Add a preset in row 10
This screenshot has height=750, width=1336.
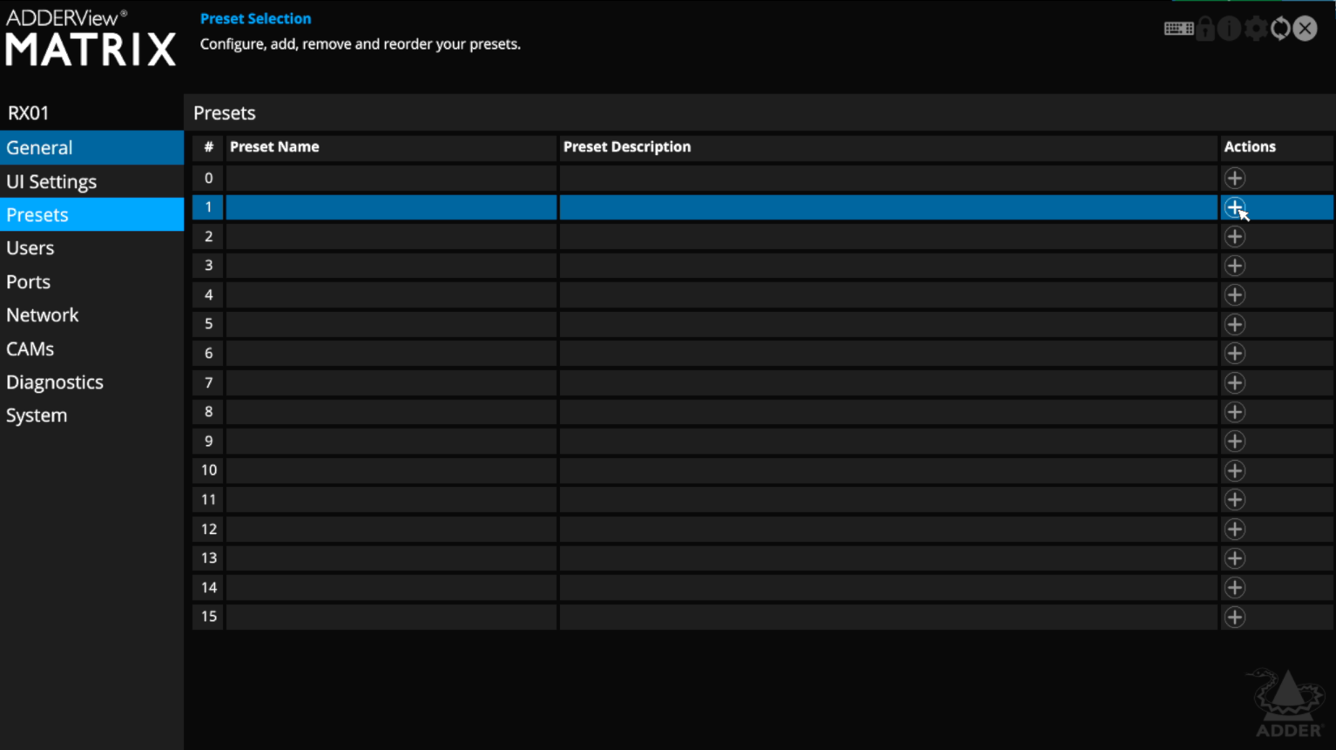pyautogui.click(x=1234, y=470)
